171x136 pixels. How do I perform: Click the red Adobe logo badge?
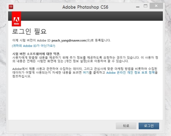coord(16,19)
